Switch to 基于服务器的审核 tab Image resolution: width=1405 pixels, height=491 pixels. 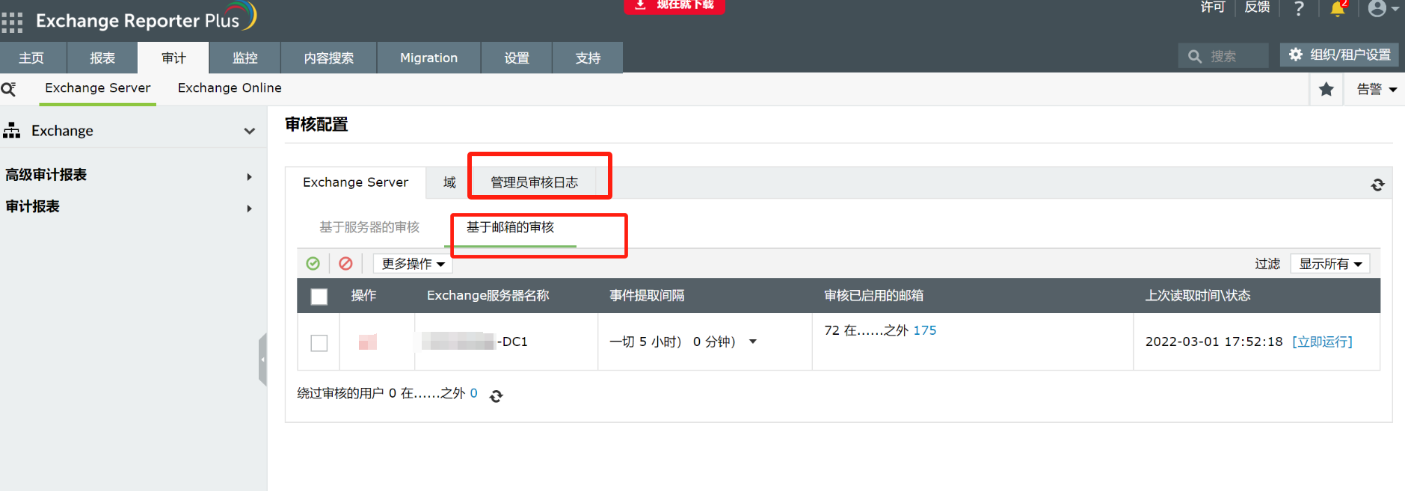(x=369, y=227)
